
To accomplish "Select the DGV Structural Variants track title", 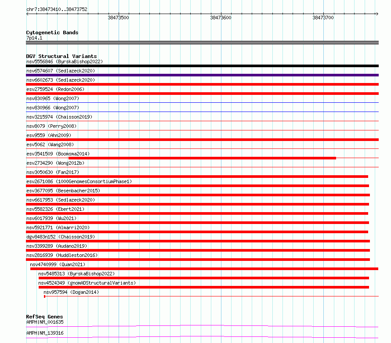I will tap(62, 56).
